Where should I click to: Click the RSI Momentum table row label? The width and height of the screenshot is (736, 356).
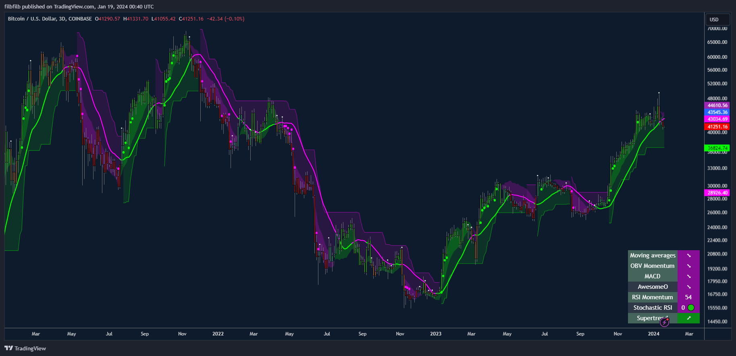point(653,297)
